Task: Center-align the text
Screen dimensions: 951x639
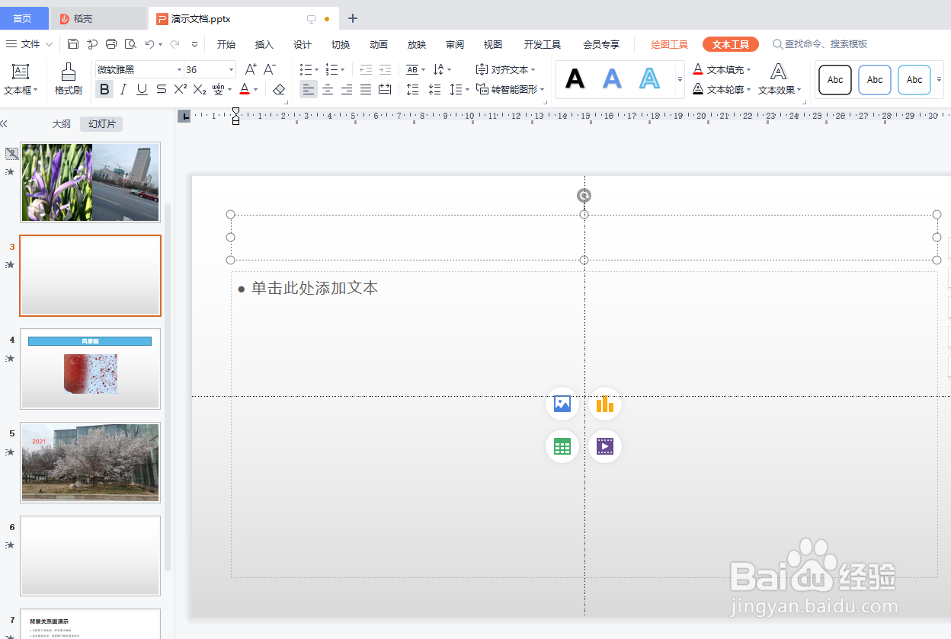Action: tap(328, 89)
